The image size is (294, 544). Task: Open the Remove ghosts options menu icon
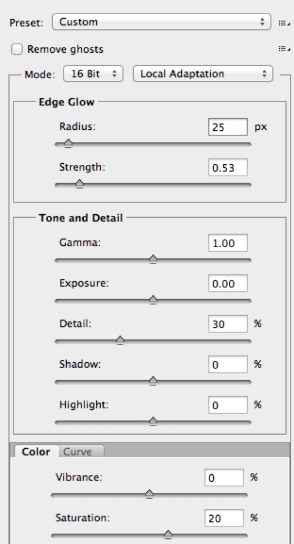click(x=284, y=49)
